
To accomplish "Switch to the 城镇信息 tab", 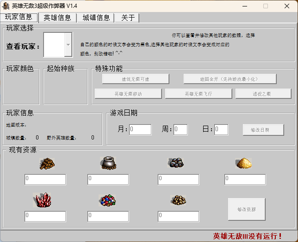I will [x=96, y=18].
